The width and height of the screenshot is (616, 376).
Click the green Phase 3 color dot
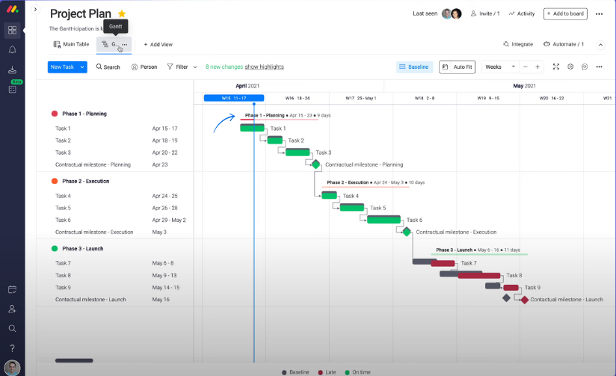(55, 249)
